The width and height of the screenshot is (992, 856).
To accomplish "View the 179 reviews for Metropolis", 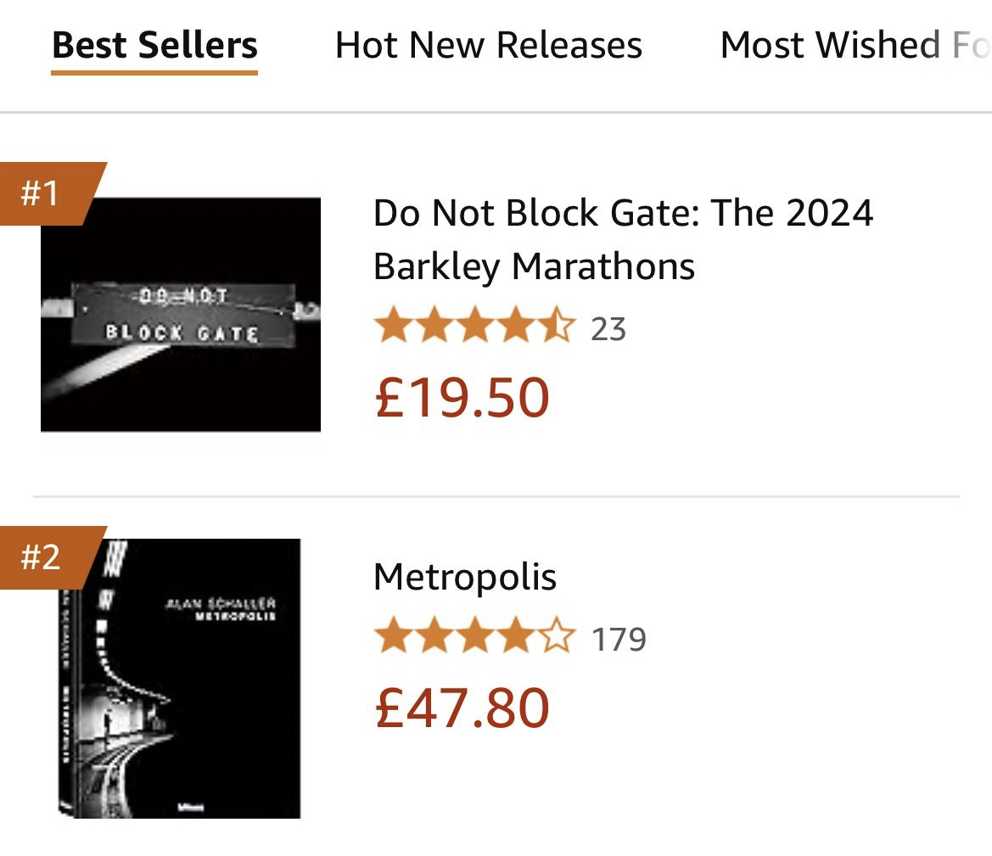I will [x=619, y=639].
